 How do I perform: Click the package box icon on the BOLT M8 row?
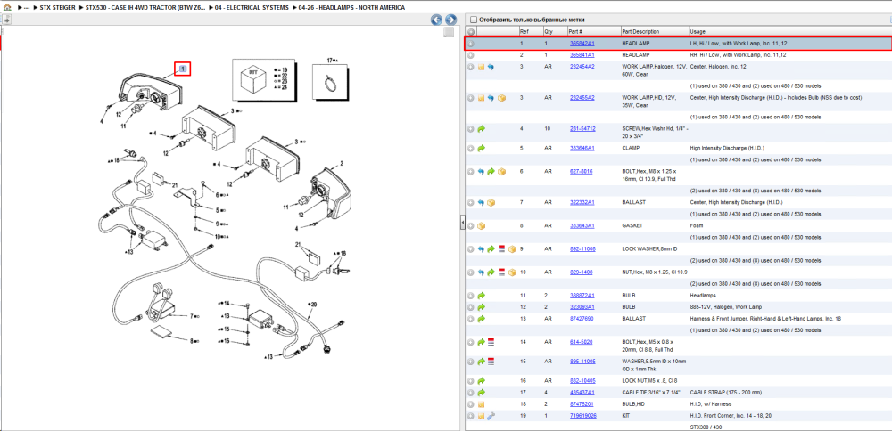[501, 172]
